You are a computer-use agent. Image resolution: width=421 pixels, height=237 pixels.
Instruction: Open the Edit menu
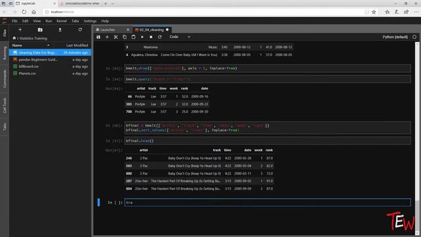25,21
